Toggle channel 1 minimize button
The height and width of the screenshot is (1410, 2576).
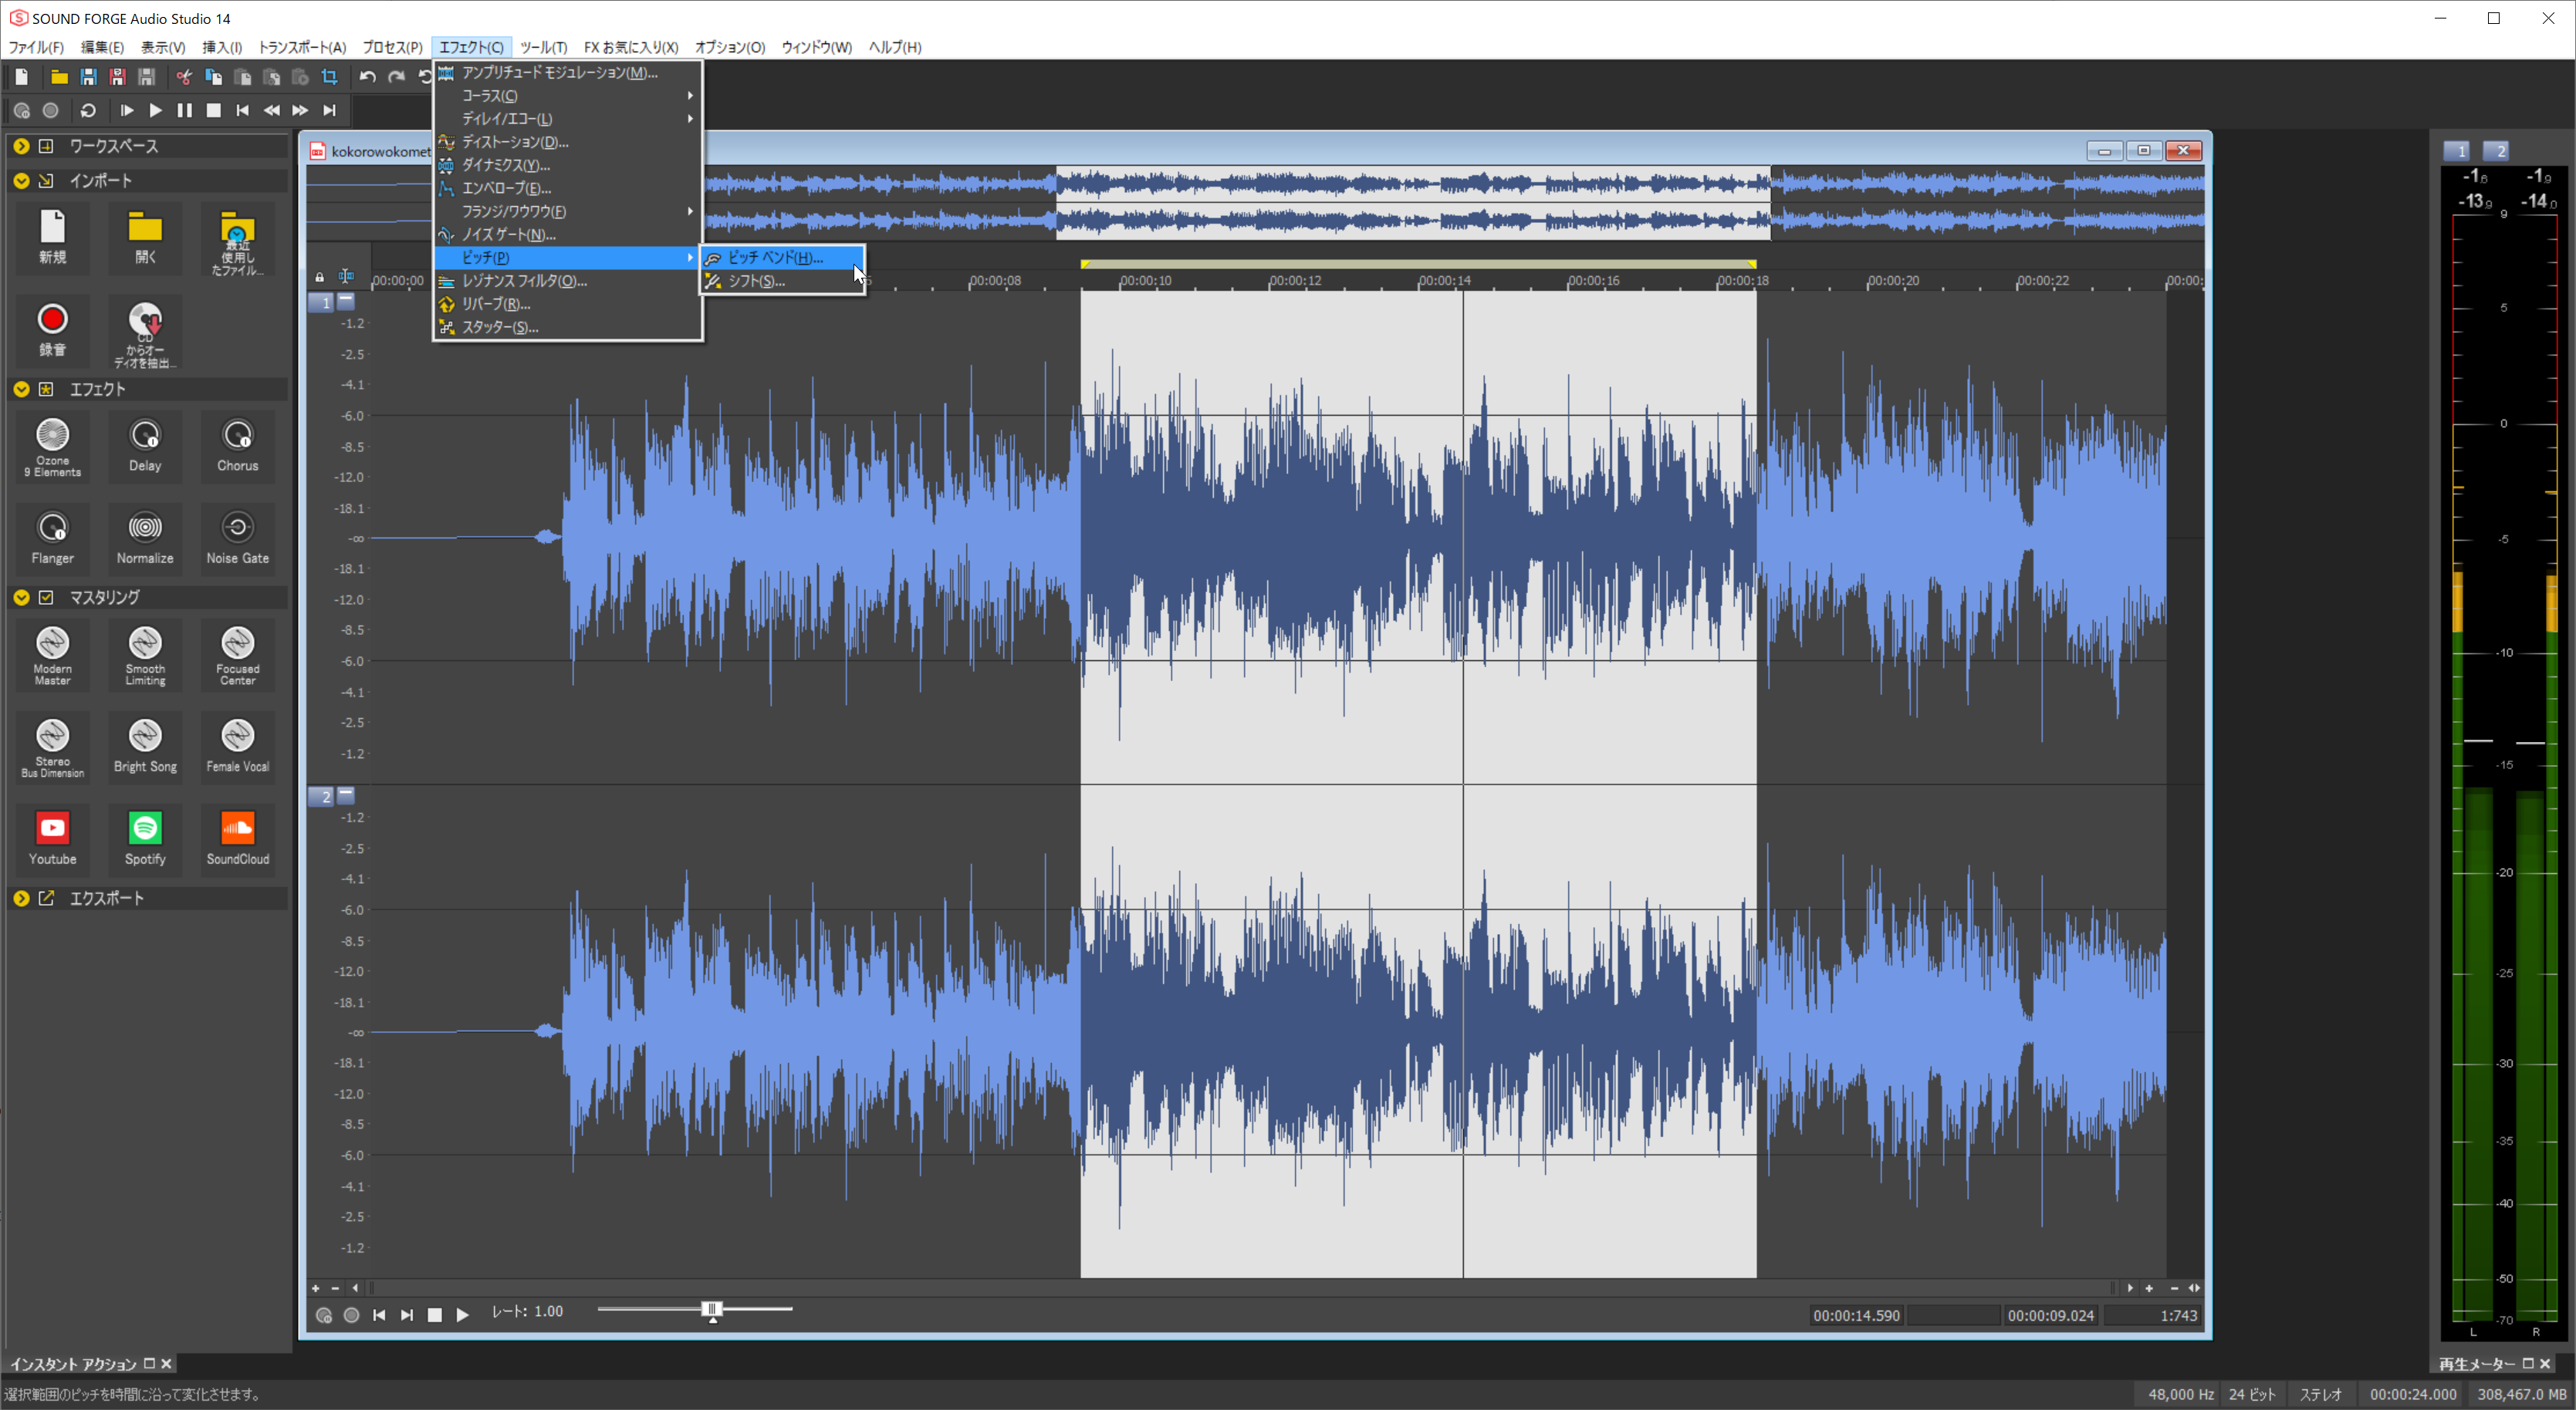346,300
